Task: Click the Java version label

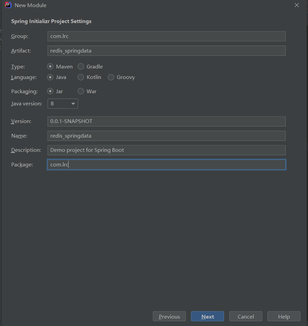Action: (x=26, y=104)
